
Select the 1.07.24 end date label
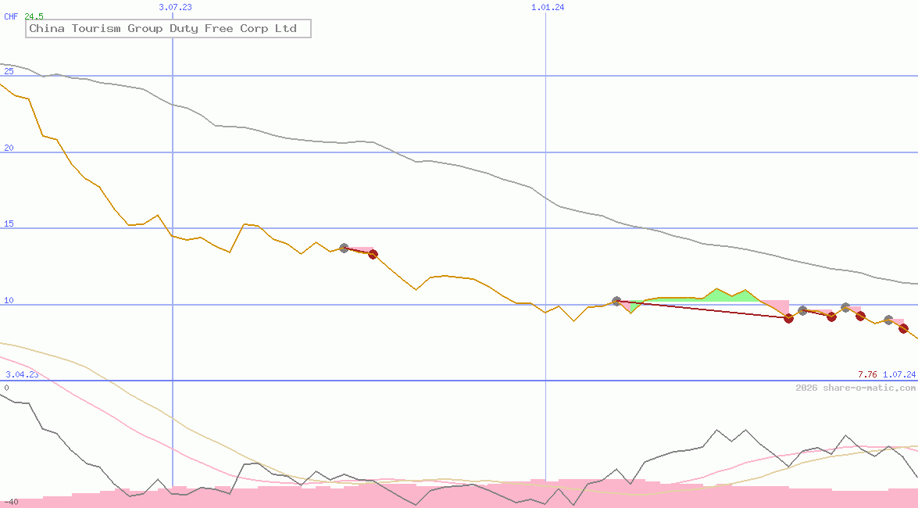(x=899, y=374)
